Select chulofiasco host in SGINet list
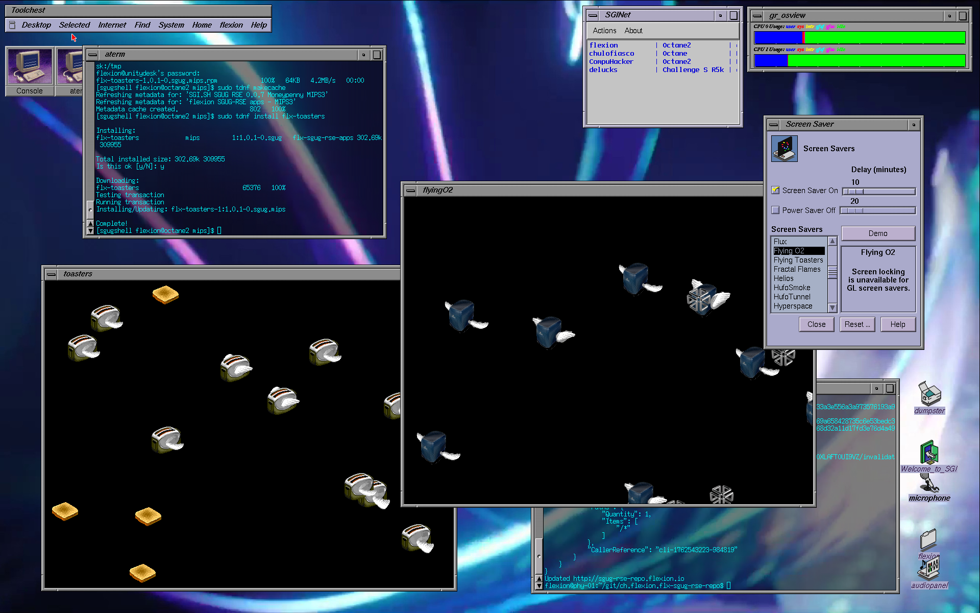The height and width of the screenshot is (613, 980). [611, 54]
